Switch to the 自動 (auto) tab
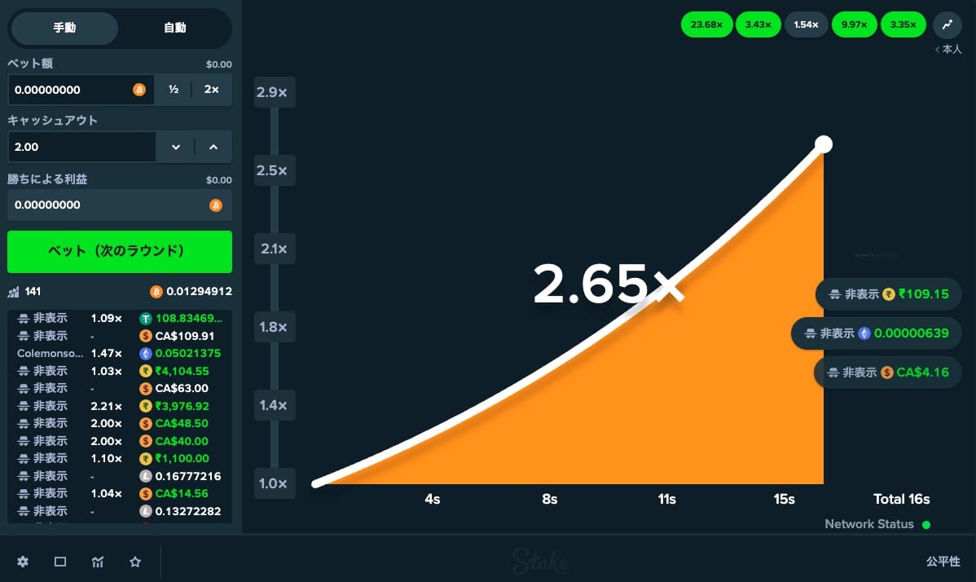Viewport: 976px width, 582px height. [175, 28]
